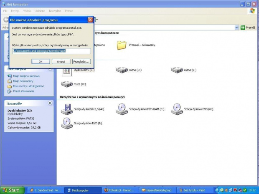Open the Edycja menu
This screenshot has height=194, width=259.
pos(15,11)
